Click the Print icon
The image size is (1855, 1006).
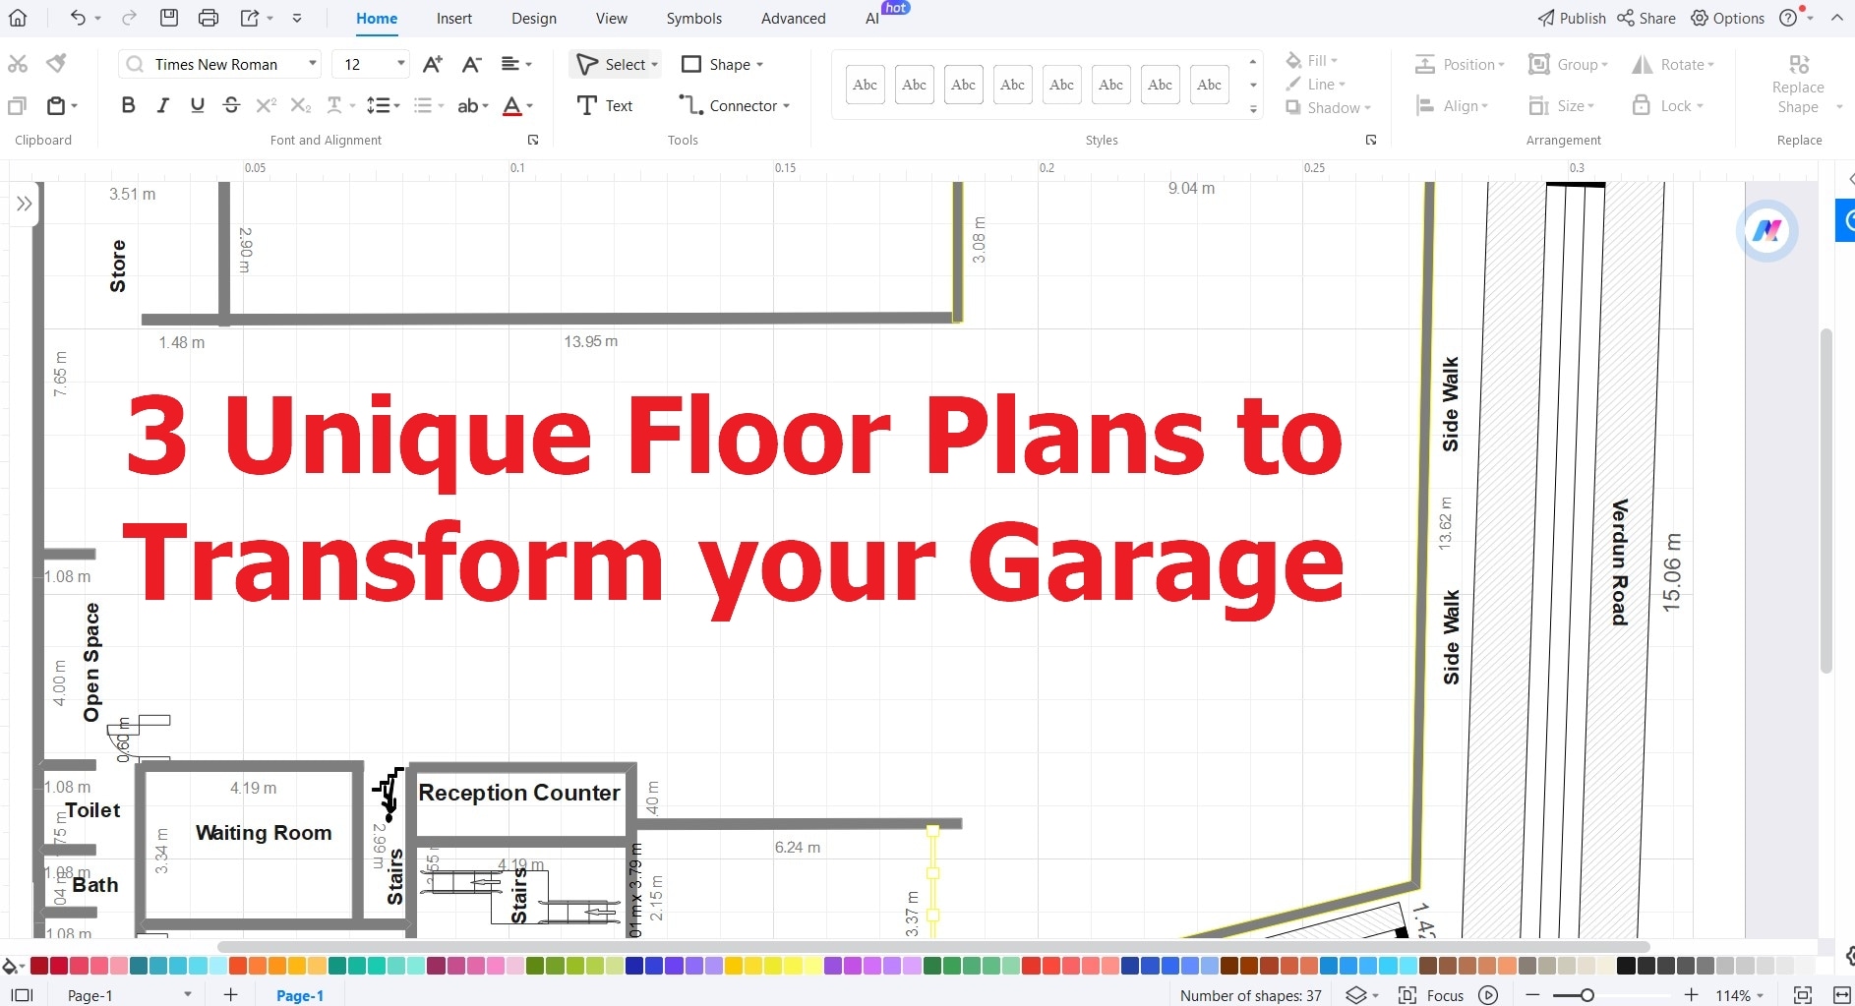click(209, 18)
